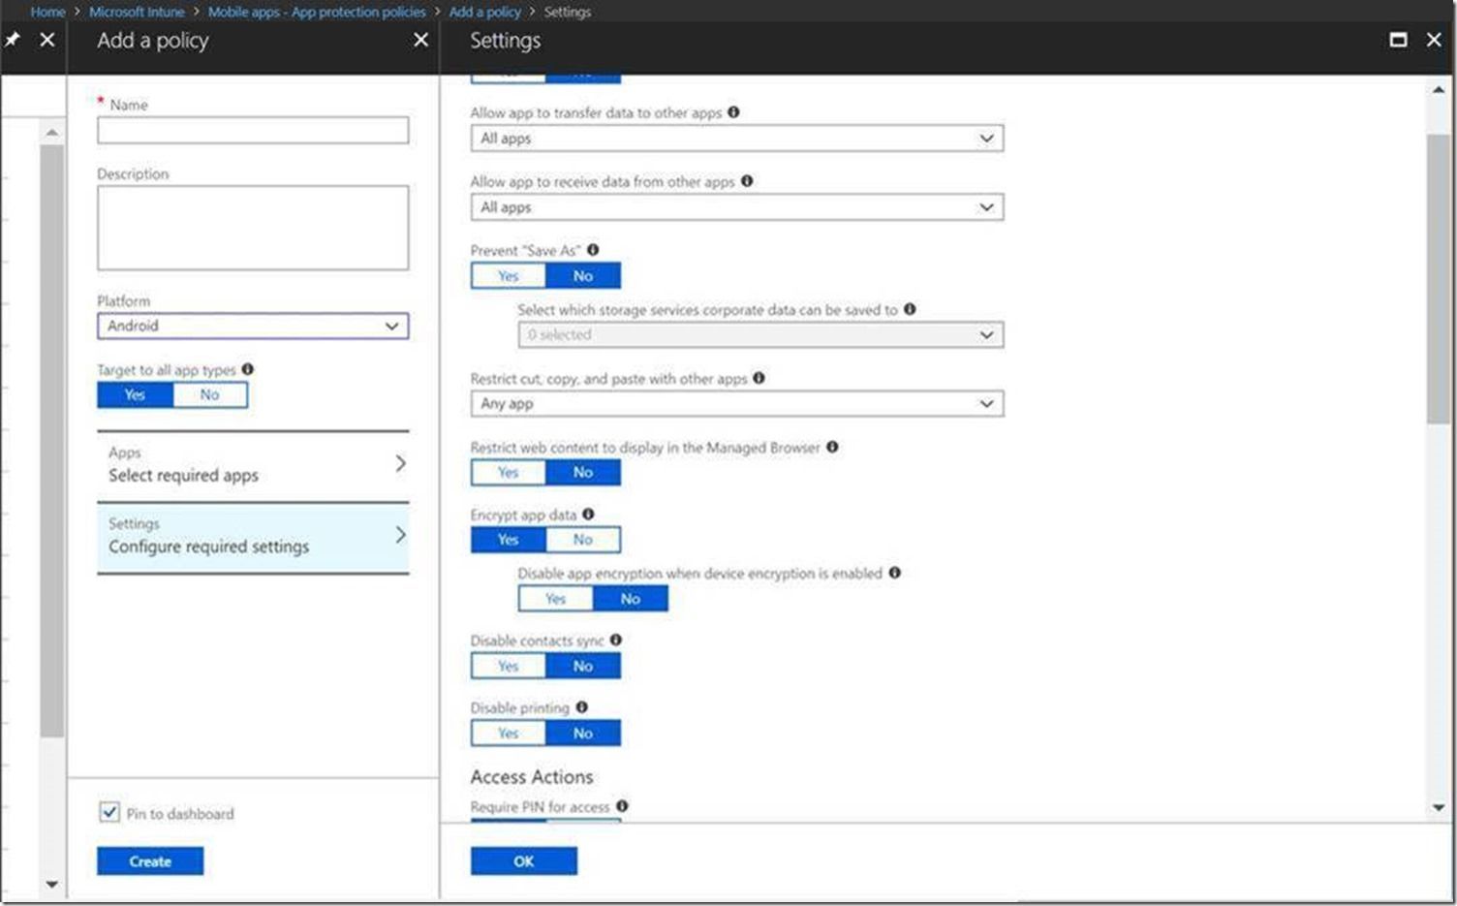Set Prevent "Save As" to Yes
This screenshot has width=1457, height=906.
point(508,275)
